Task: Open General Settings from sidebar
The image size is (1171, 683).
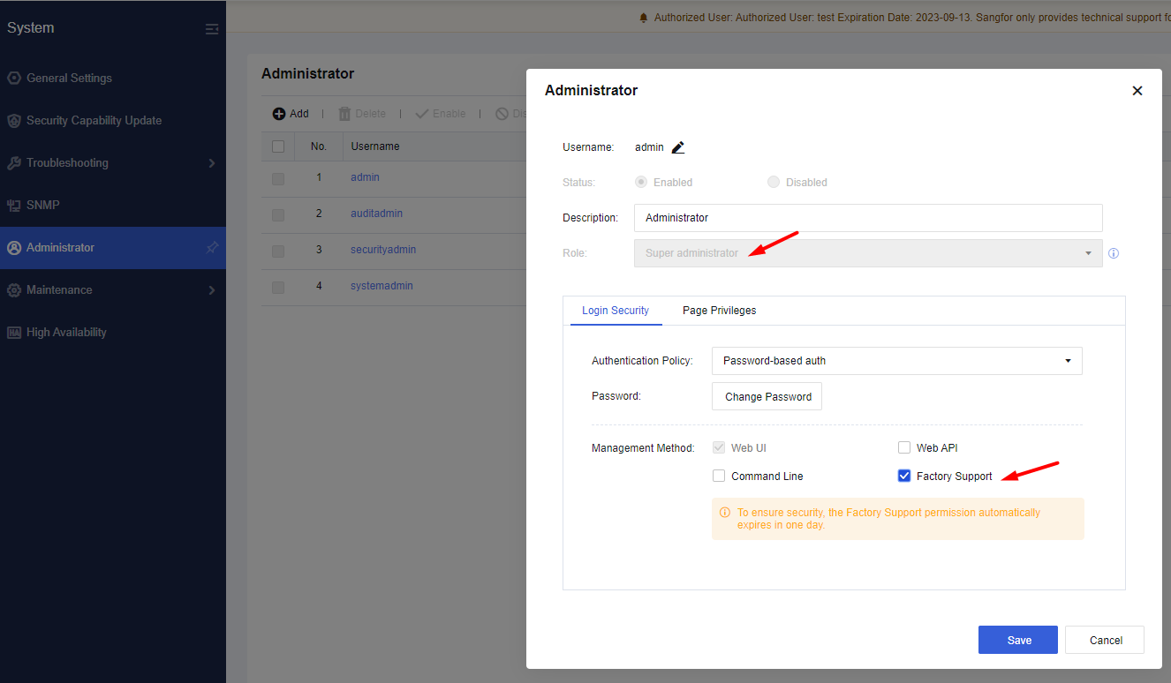Action: pos(69,78)
